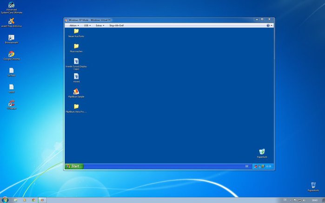The width and height of the screenshot is (325, 203).
Task: Click the second pinned taskbar icon
Action: (25, 200)
